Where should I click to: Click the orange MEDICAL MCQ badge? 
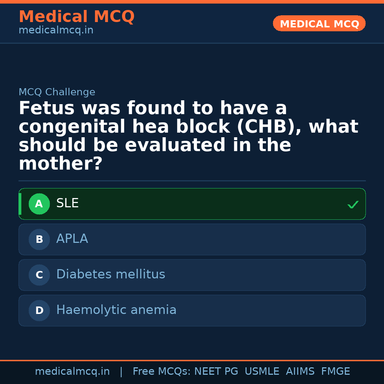pyautogui.click(x=319, y=23)
